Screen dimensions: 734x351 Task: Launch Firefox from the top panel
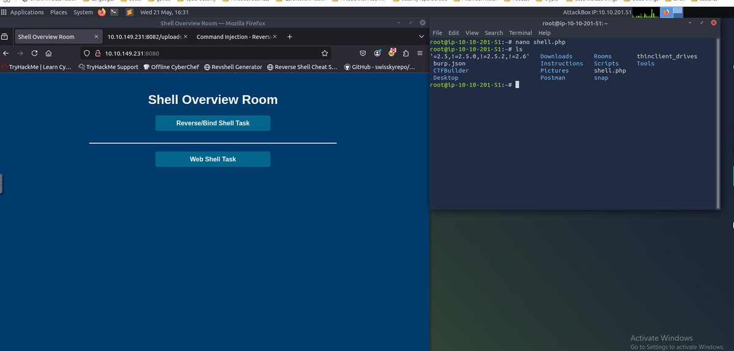pos(102,12)
